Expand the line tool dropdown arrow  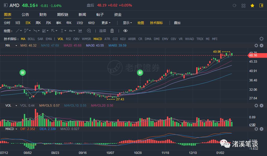[x=21, y=31]
